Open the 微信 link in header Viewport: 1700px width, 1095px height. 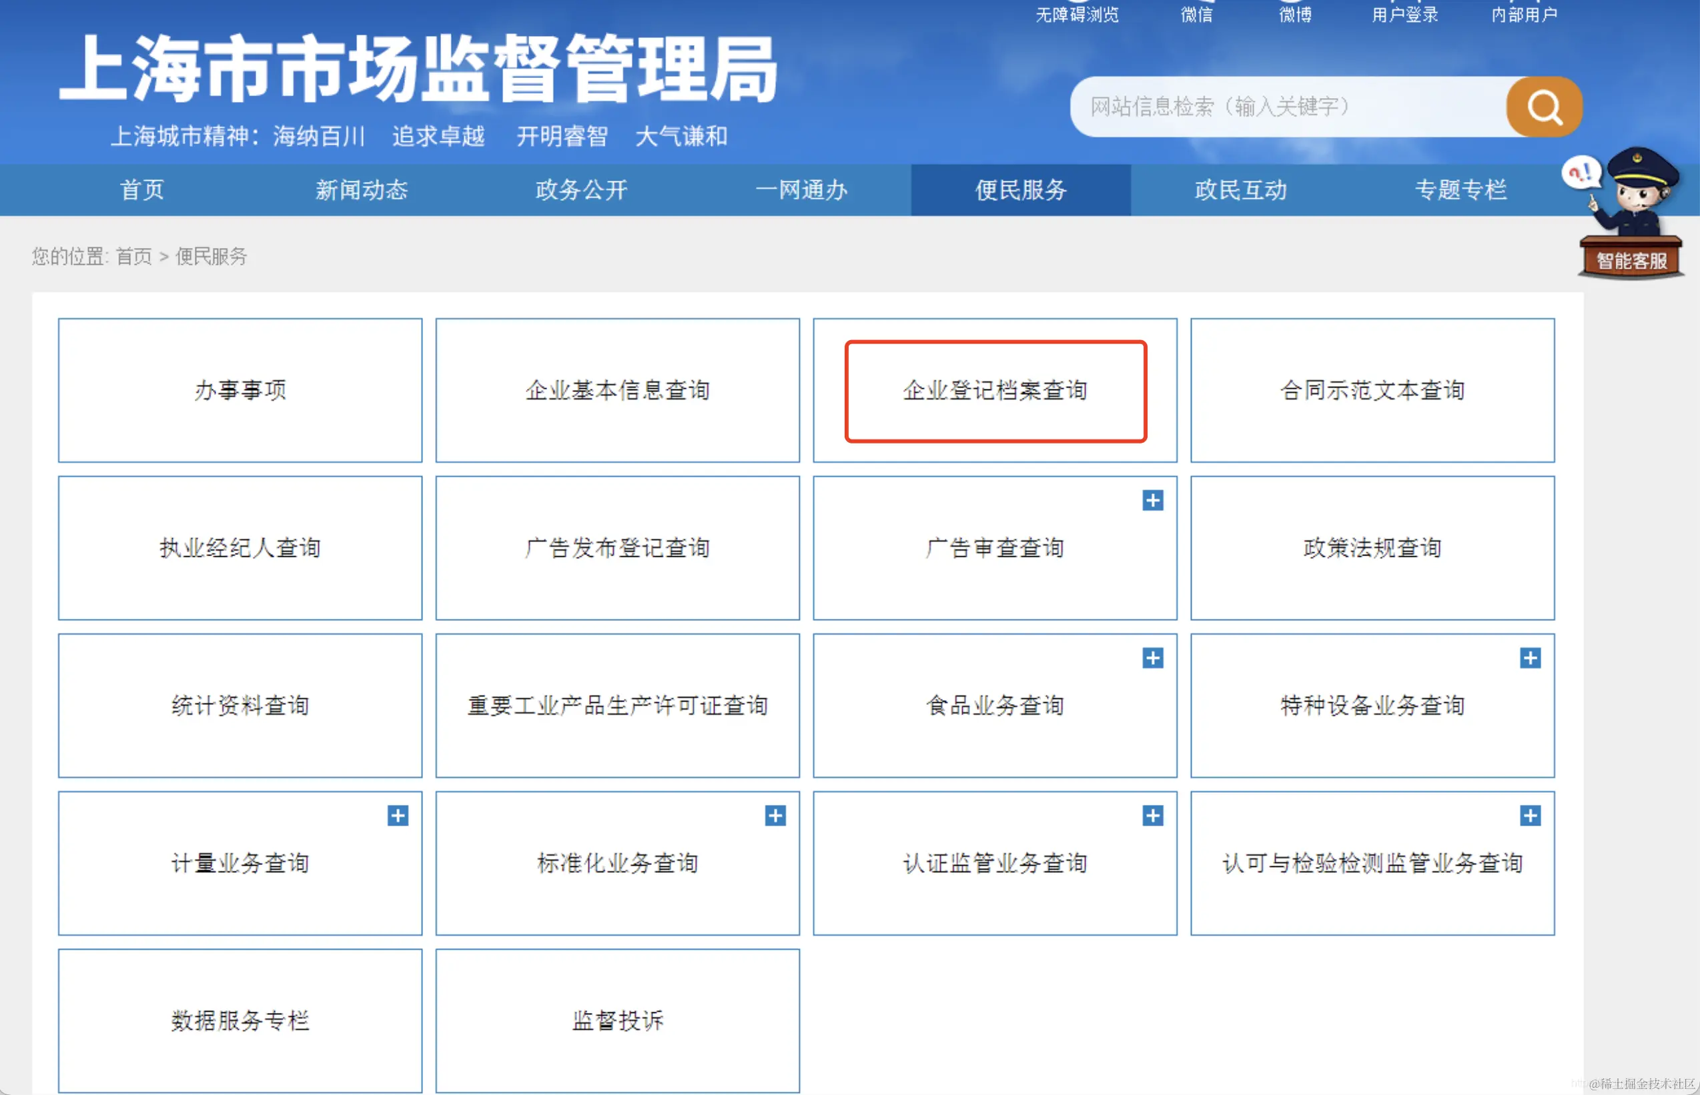click(x=1196, y=14)
